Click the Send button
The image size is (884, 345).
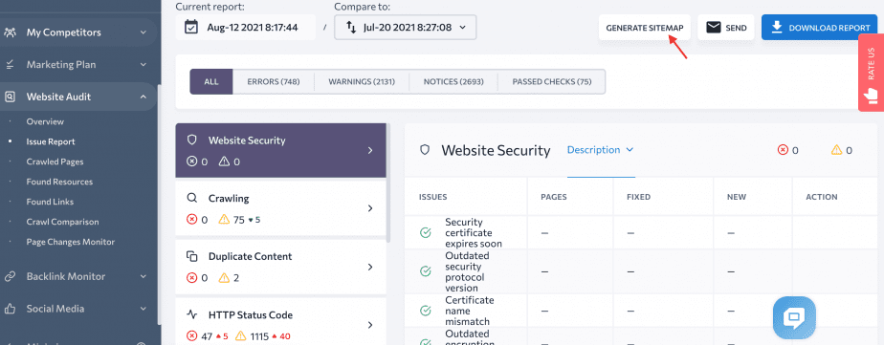[x=726, y=28]
